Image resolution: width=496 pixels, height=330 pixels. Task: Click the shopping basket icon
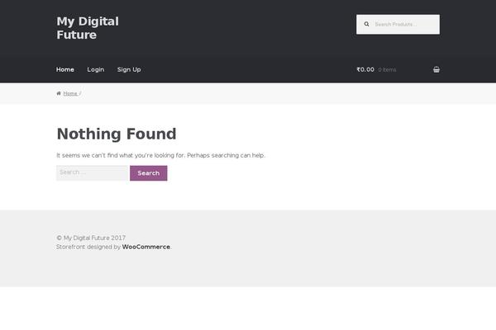tap(436, 69)
